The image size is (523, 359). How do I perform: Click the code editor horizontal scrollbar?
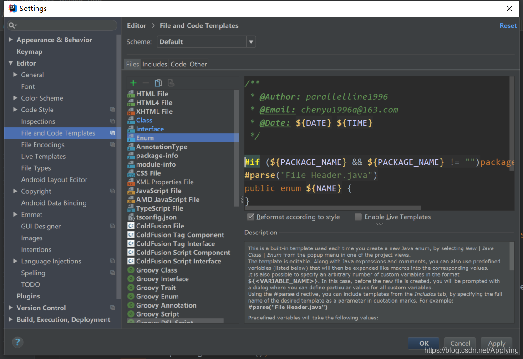333,207
